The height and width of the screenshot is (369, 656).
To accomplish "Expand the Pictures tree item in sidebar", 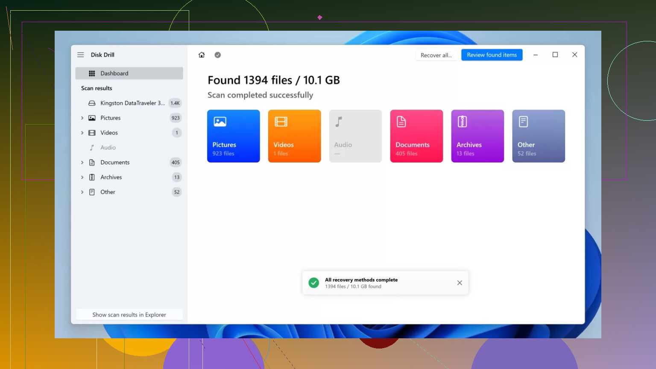I will click(x=82, y=118).
